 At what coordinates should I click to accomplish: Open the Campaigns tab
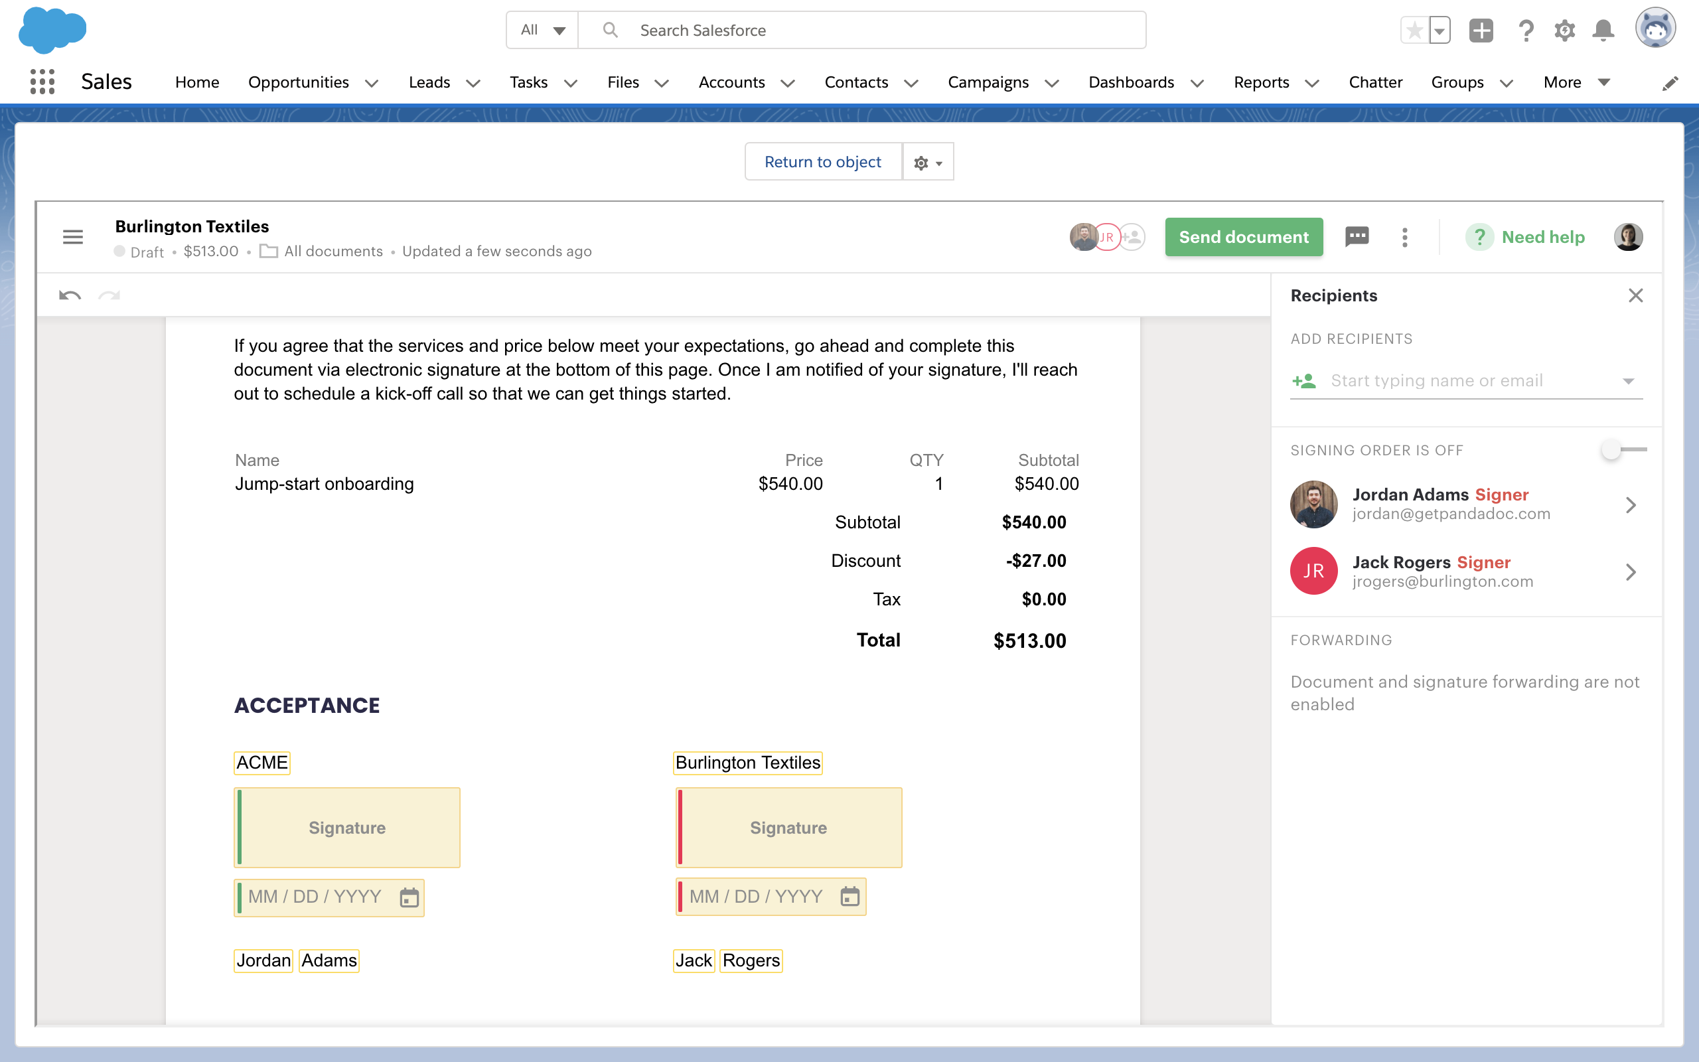[x=988, y=82]
